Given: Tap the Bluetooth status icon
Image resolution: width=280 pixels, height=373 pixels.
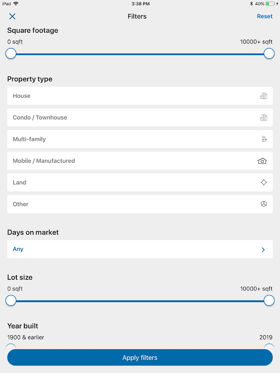Looking at the screenshot, I should (251, 4).
